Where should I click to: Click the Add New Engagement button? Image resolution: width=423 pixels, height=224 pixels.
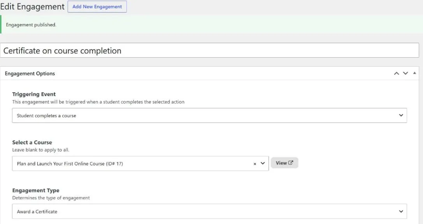[x=97, y=7]
